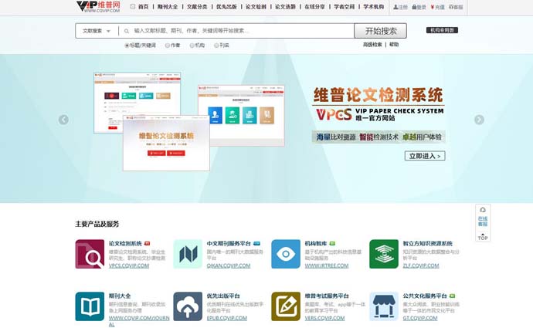Open the 首页 nav item

143,7
